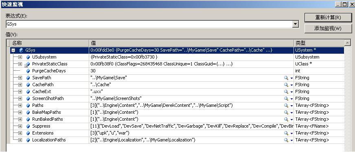Open visualizer dropdown arrow for SavePath
This screenshot has width=355, height=152.
coord(291,78)
